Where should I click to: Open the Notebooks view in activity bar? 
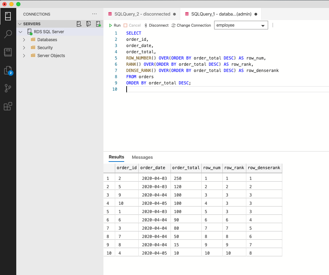(x=8, y=52)
